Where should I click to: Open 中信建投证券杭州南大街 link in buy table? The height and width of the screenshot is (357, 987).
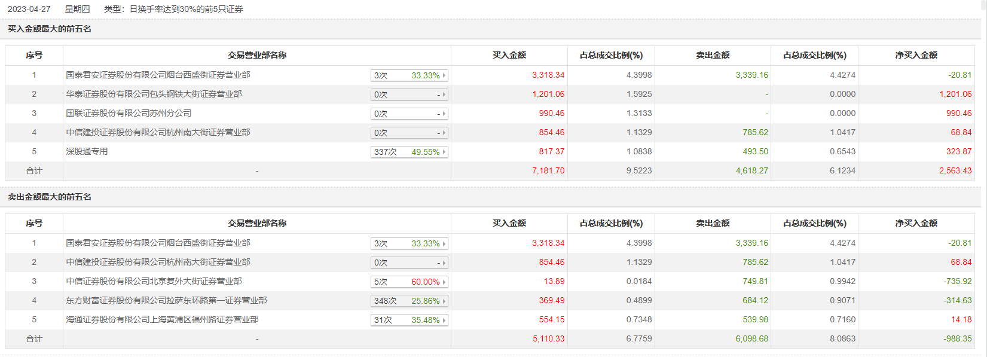[158, 132]
